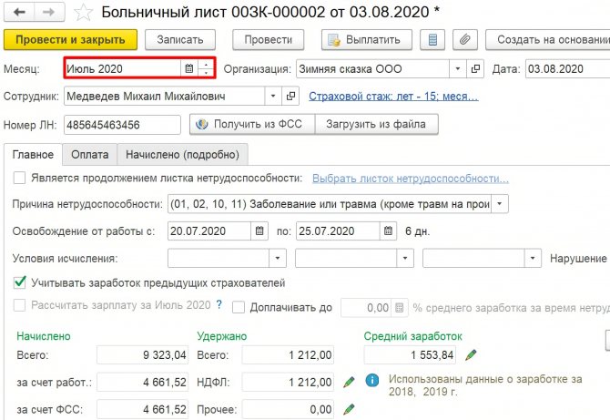Expand the Причина нетрудоспособности dropdown
This screenshot has width=610, height=420.
click(501, 203)
